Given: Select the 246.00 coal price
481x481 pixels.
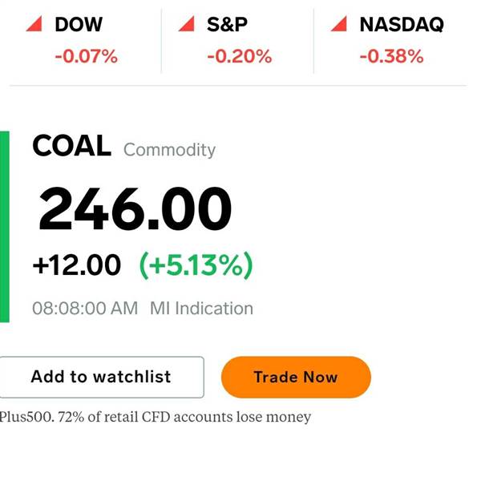Looking at the screenshot, I should pyautogui.click(x=135, y=208).
